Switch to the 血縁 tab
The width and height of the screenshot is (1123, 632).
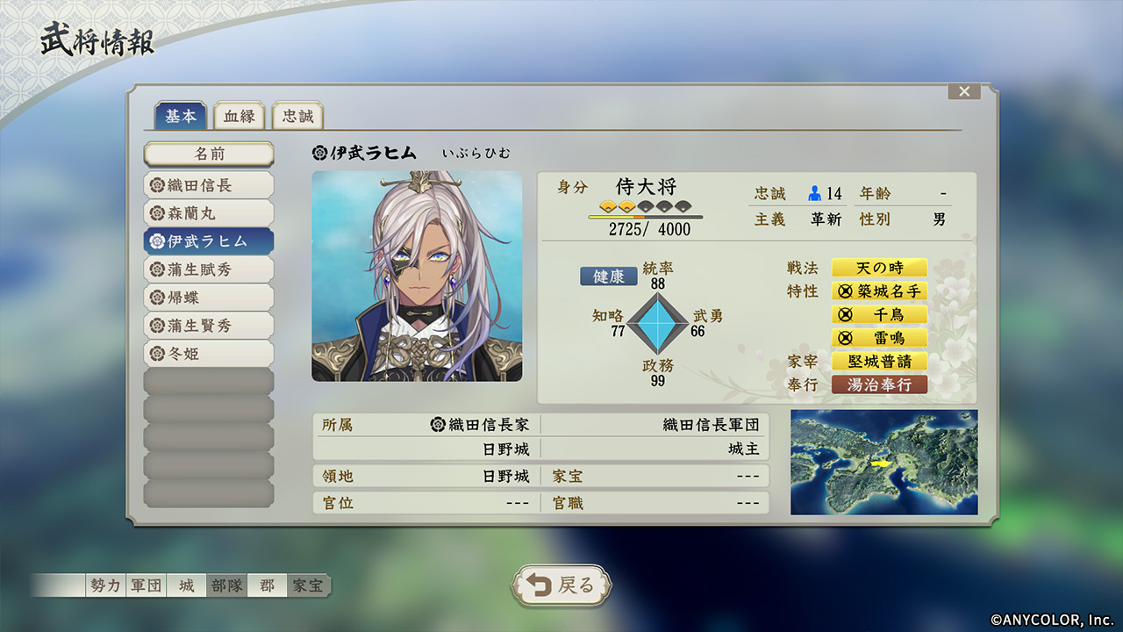(x=239, y=116)
